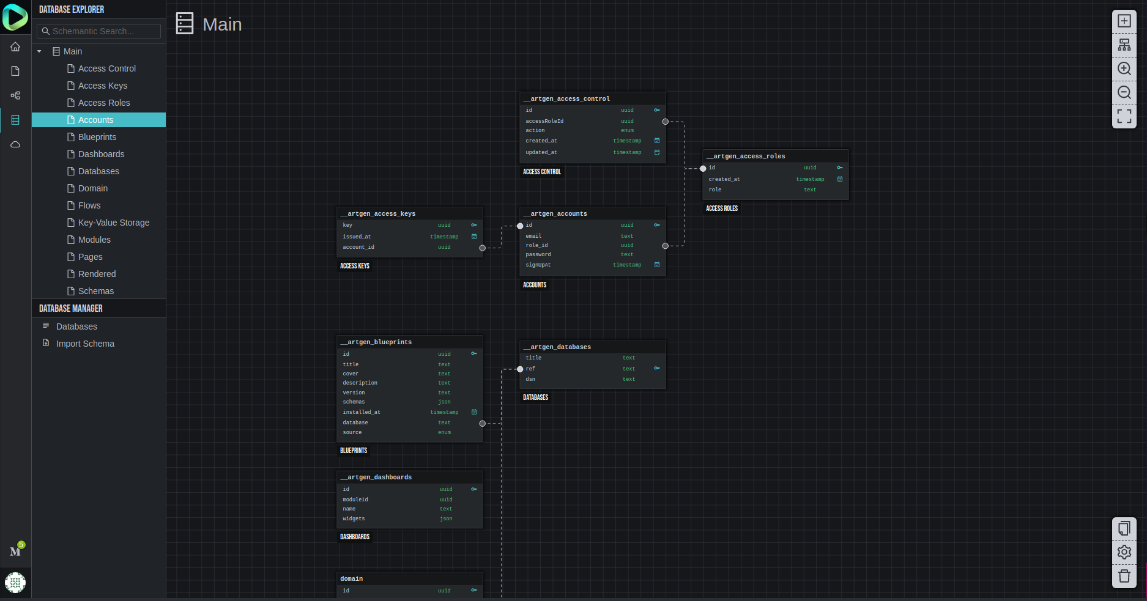1147x601 pixels.
Task: Click the add new schema plus icon
Action: click(x=1124, y=21)
